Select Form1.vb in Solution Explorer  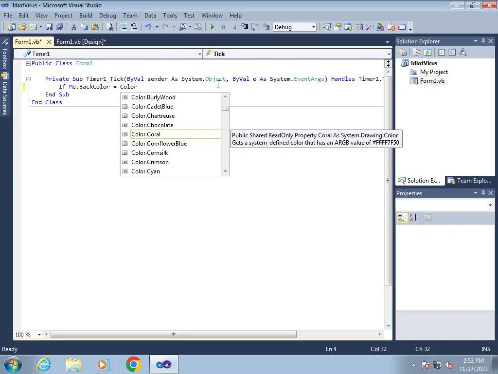[x=427, y=81]
